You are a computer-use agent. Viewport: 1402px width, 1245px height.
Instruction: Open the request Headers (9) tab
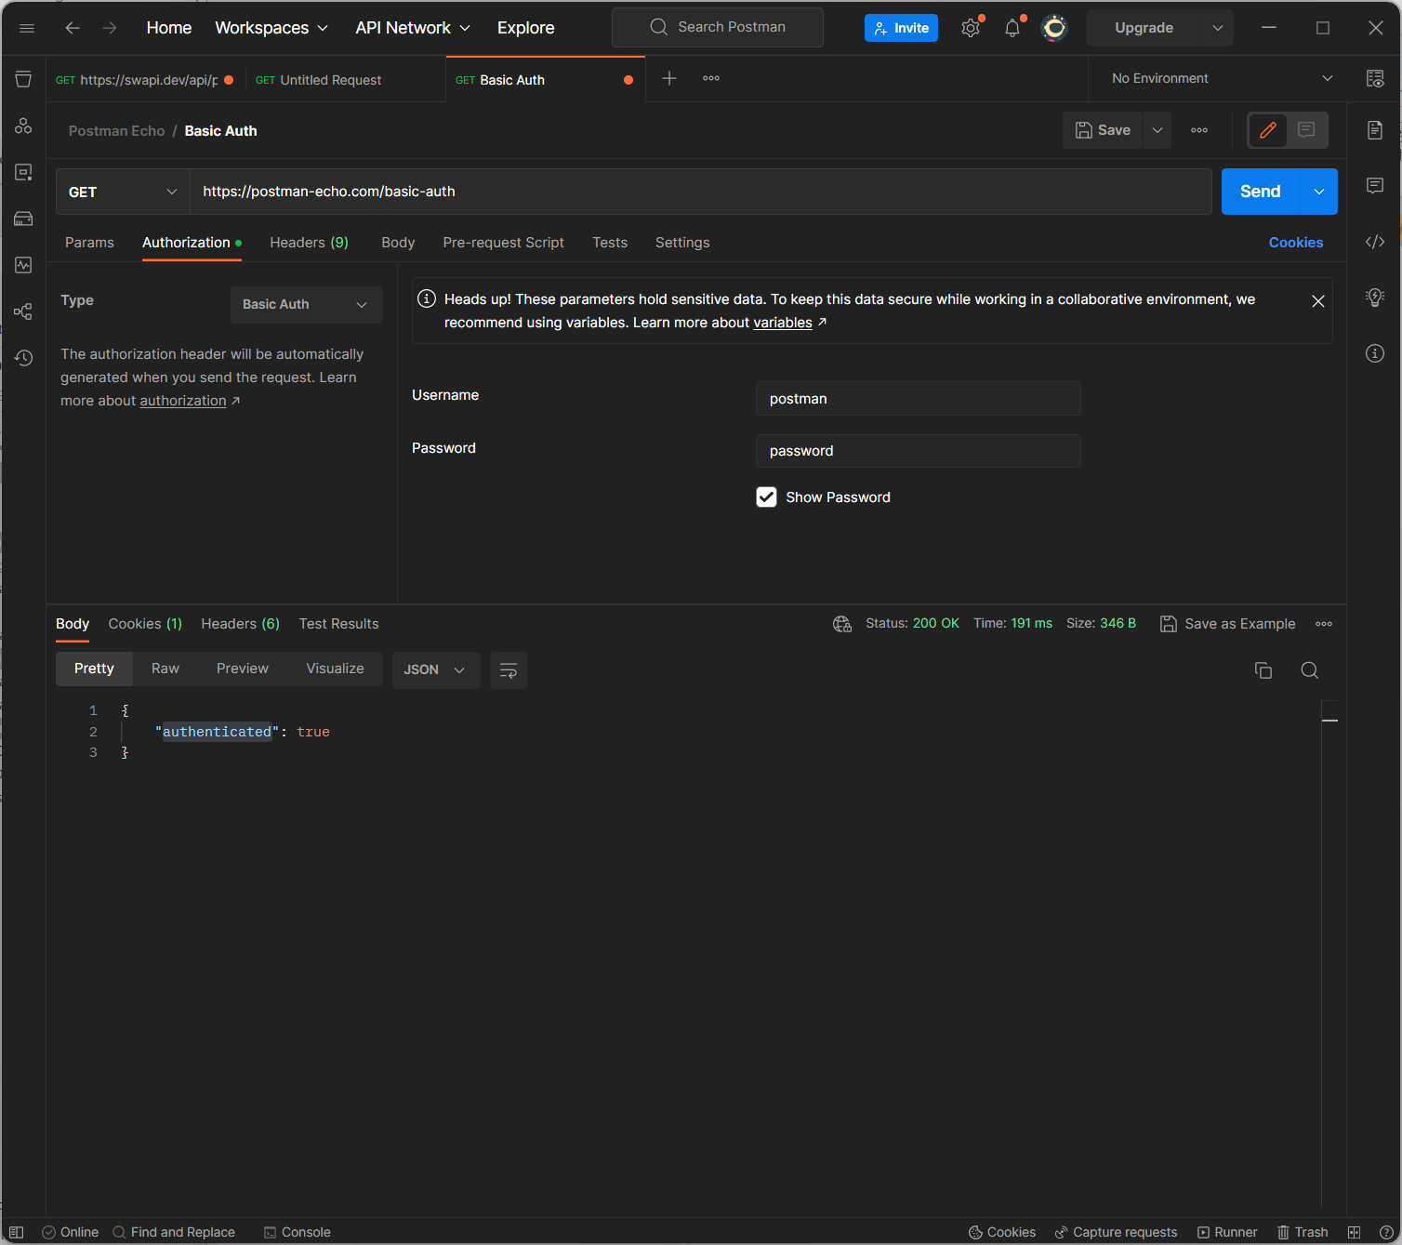310,243
